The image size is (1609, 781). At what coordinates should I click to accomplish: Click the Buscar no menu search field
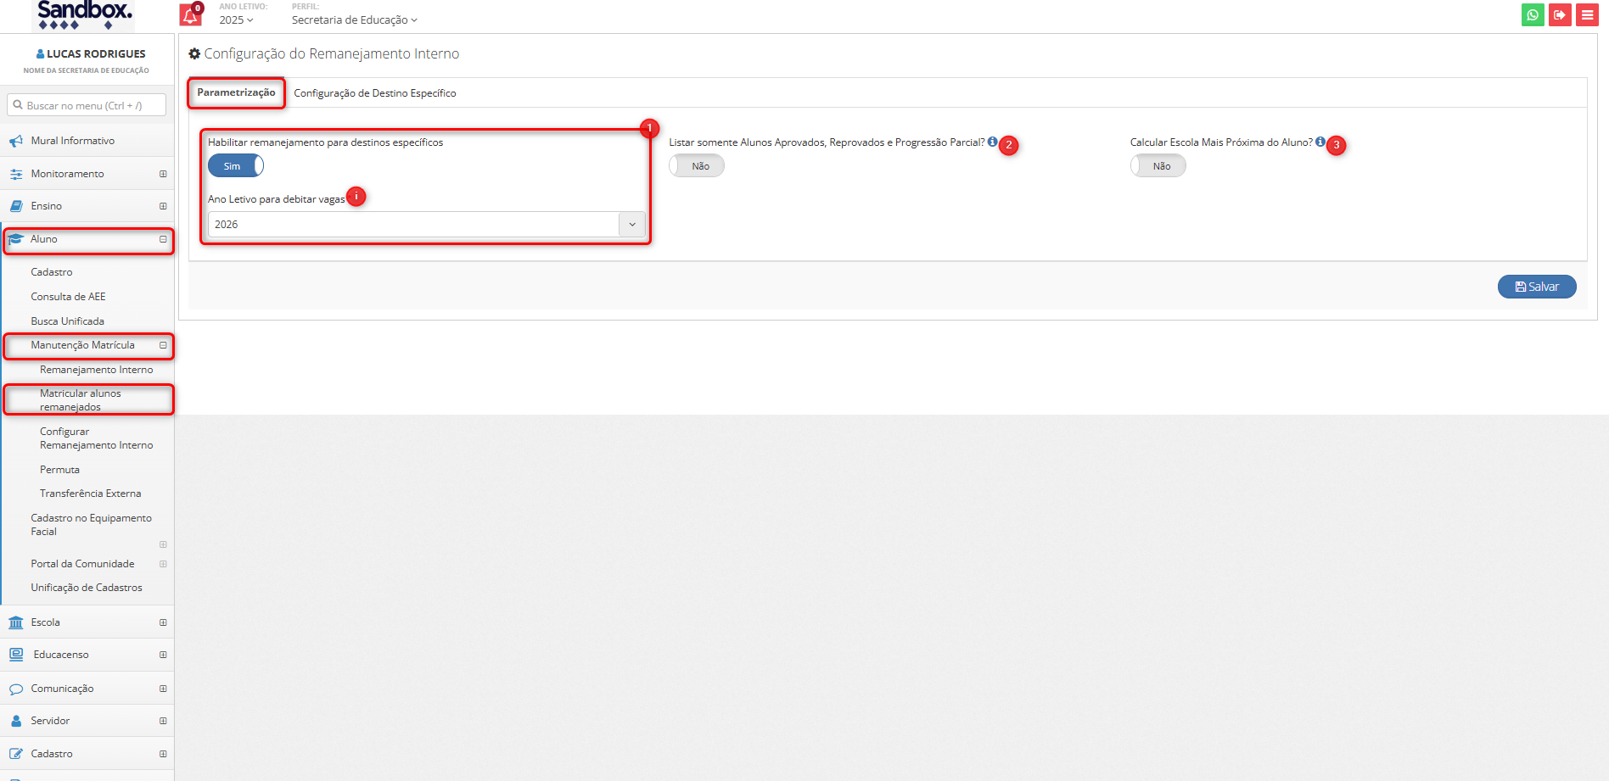[x=87, y=105]
